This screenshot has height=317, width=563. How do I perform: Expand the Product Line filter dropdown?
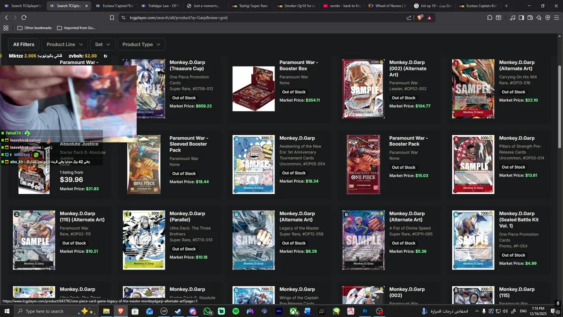coord(64,44)
